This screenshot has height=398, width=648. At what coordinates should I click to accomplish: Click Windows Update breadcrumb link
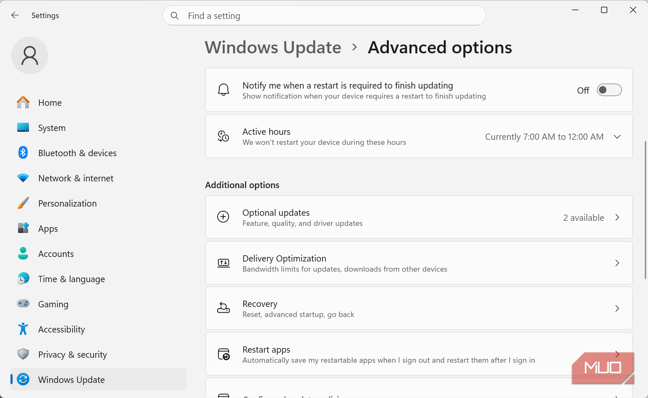273,47
